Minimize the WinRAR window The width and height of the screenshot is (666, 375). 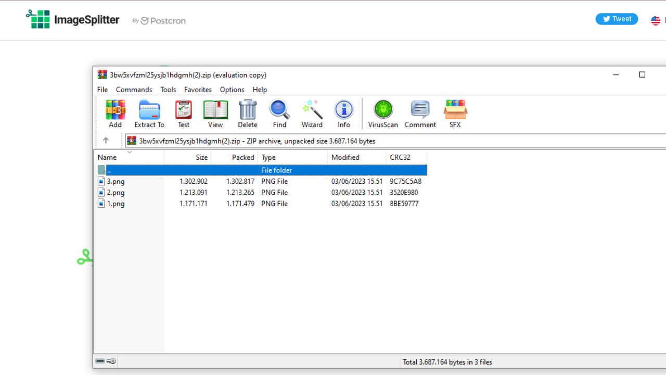[616, 74]
